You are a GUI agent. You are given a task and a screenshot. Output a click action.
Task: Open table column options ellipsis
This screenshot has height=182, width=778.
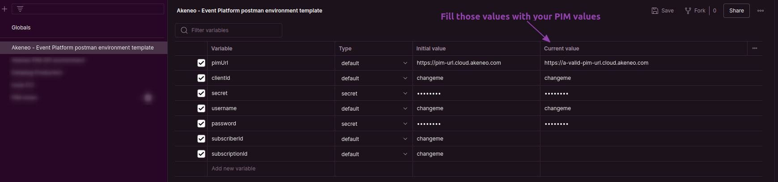[x=754, y=48]
